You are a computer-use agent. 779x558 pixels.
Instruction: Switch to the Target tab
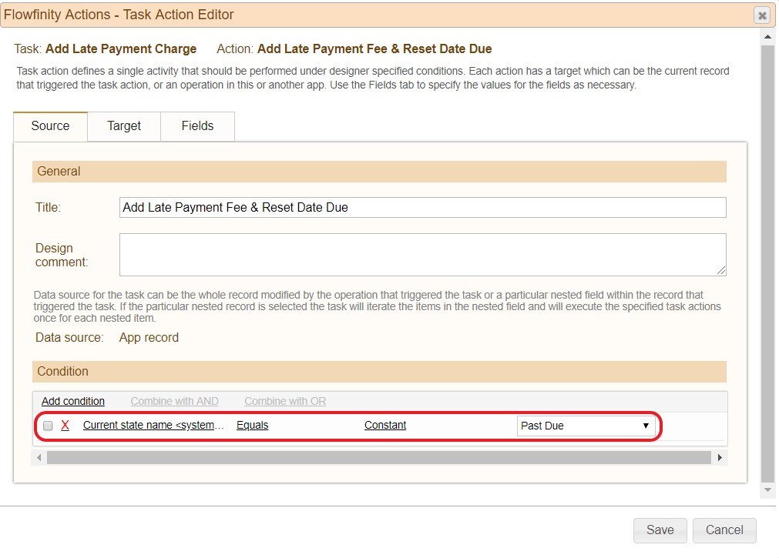tap(124, 126)
